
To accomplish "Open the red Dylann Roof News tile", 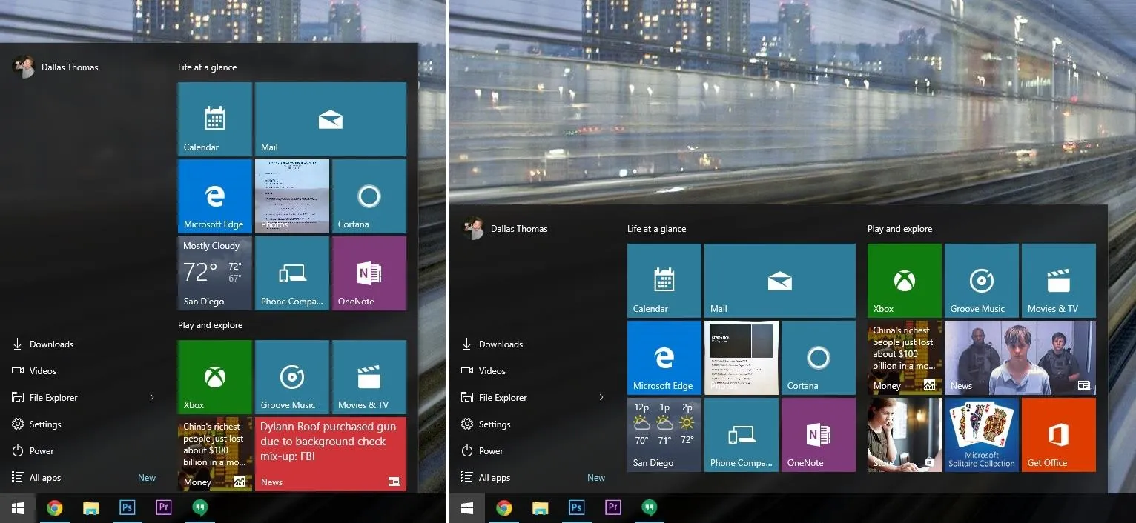I will tap(331, 454).
